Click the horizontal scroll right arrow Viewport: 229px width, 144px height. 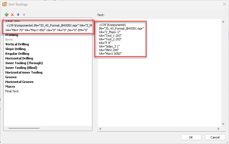(218, 129)
